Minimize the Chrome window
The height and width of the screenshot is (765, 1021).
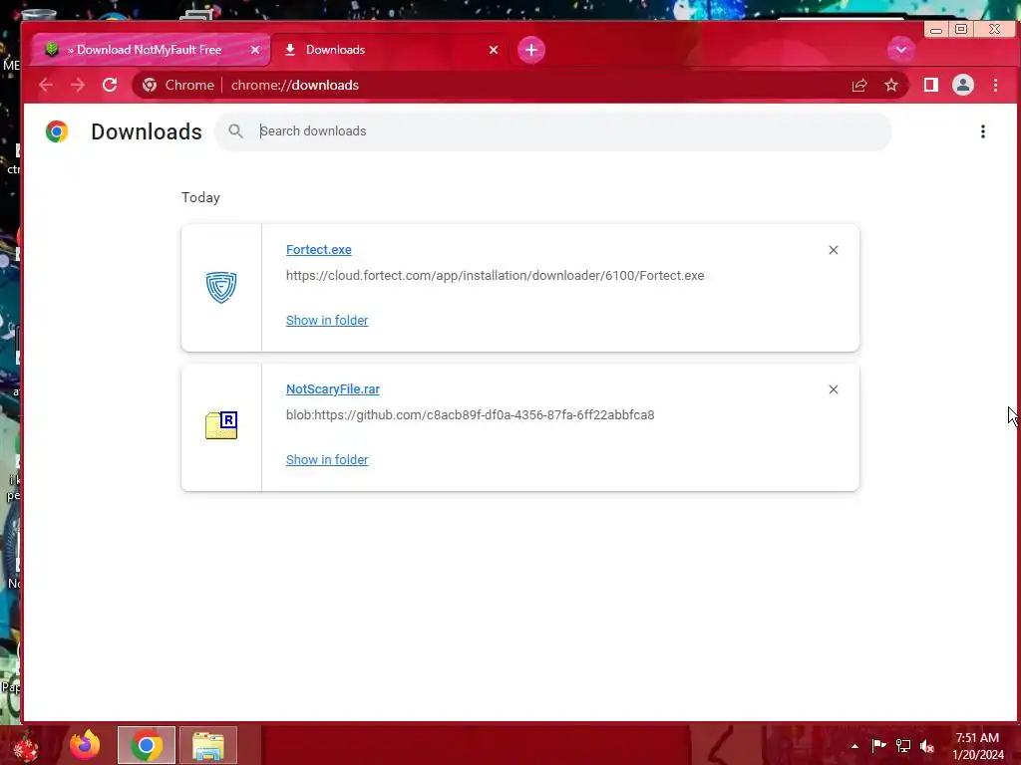click(936, 29)
